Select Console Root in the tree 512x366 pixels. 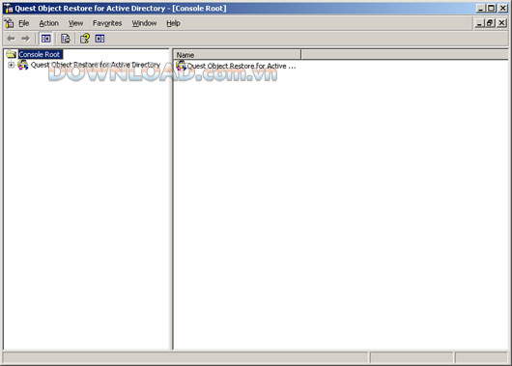(x=40, y=54)
